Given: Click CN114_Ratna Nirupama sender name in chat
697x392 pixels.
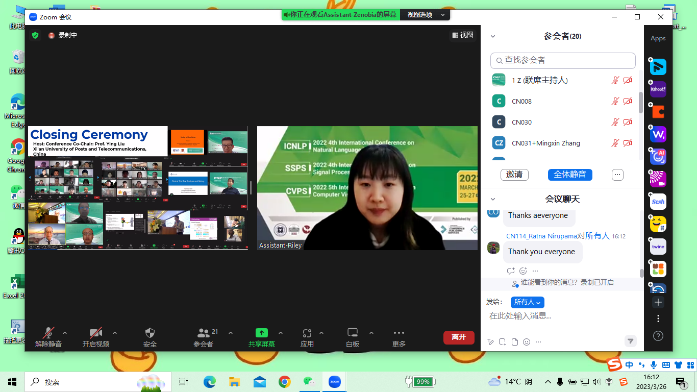Looking at the screenshot, I should point(541,236).
